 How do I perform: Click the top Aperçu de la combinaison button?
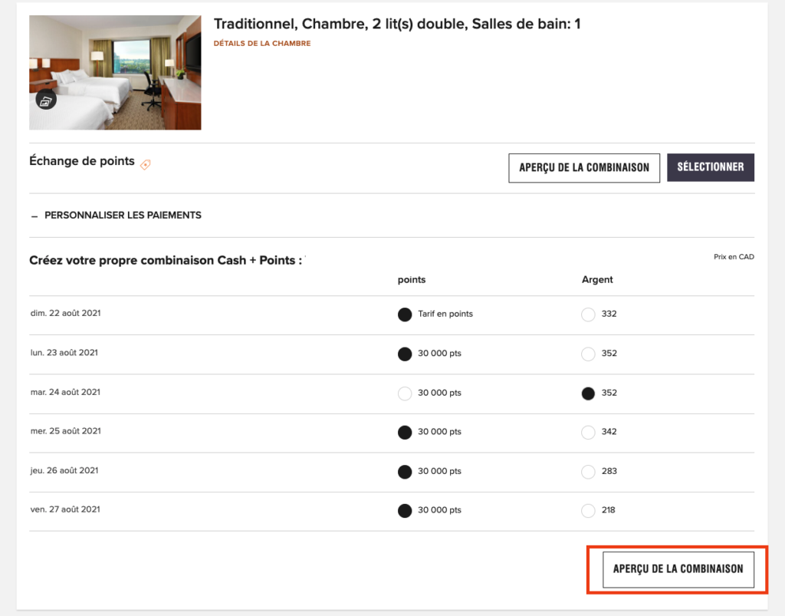pyautogui.click(x=584, y=168)
